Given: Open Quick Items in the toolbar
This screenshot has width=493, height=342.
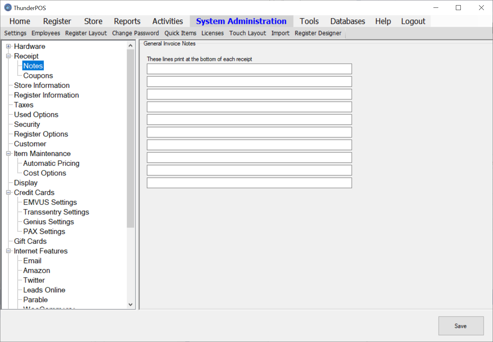Looking at the screenshot, I should point(180,33).
